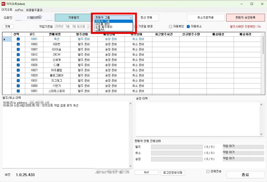This screenshot has width=267, height=182.
Task: Uncheck the 옥션 row checkbox
Action: coord(18,39)
